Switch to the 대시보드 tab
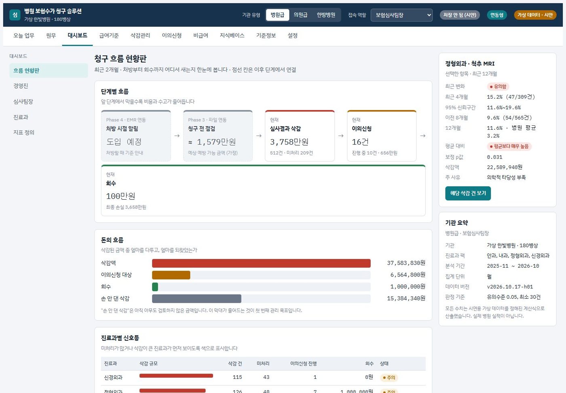Image resolution: width=566 pixels, height=393 pixels. [x=77, y=36]
